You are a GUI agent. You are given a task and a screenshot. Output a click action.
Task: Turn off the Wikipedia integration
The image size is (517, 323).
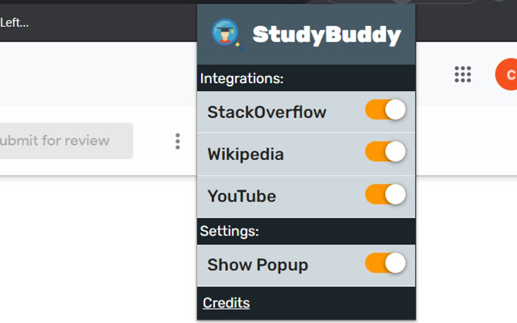pos(385,152)
